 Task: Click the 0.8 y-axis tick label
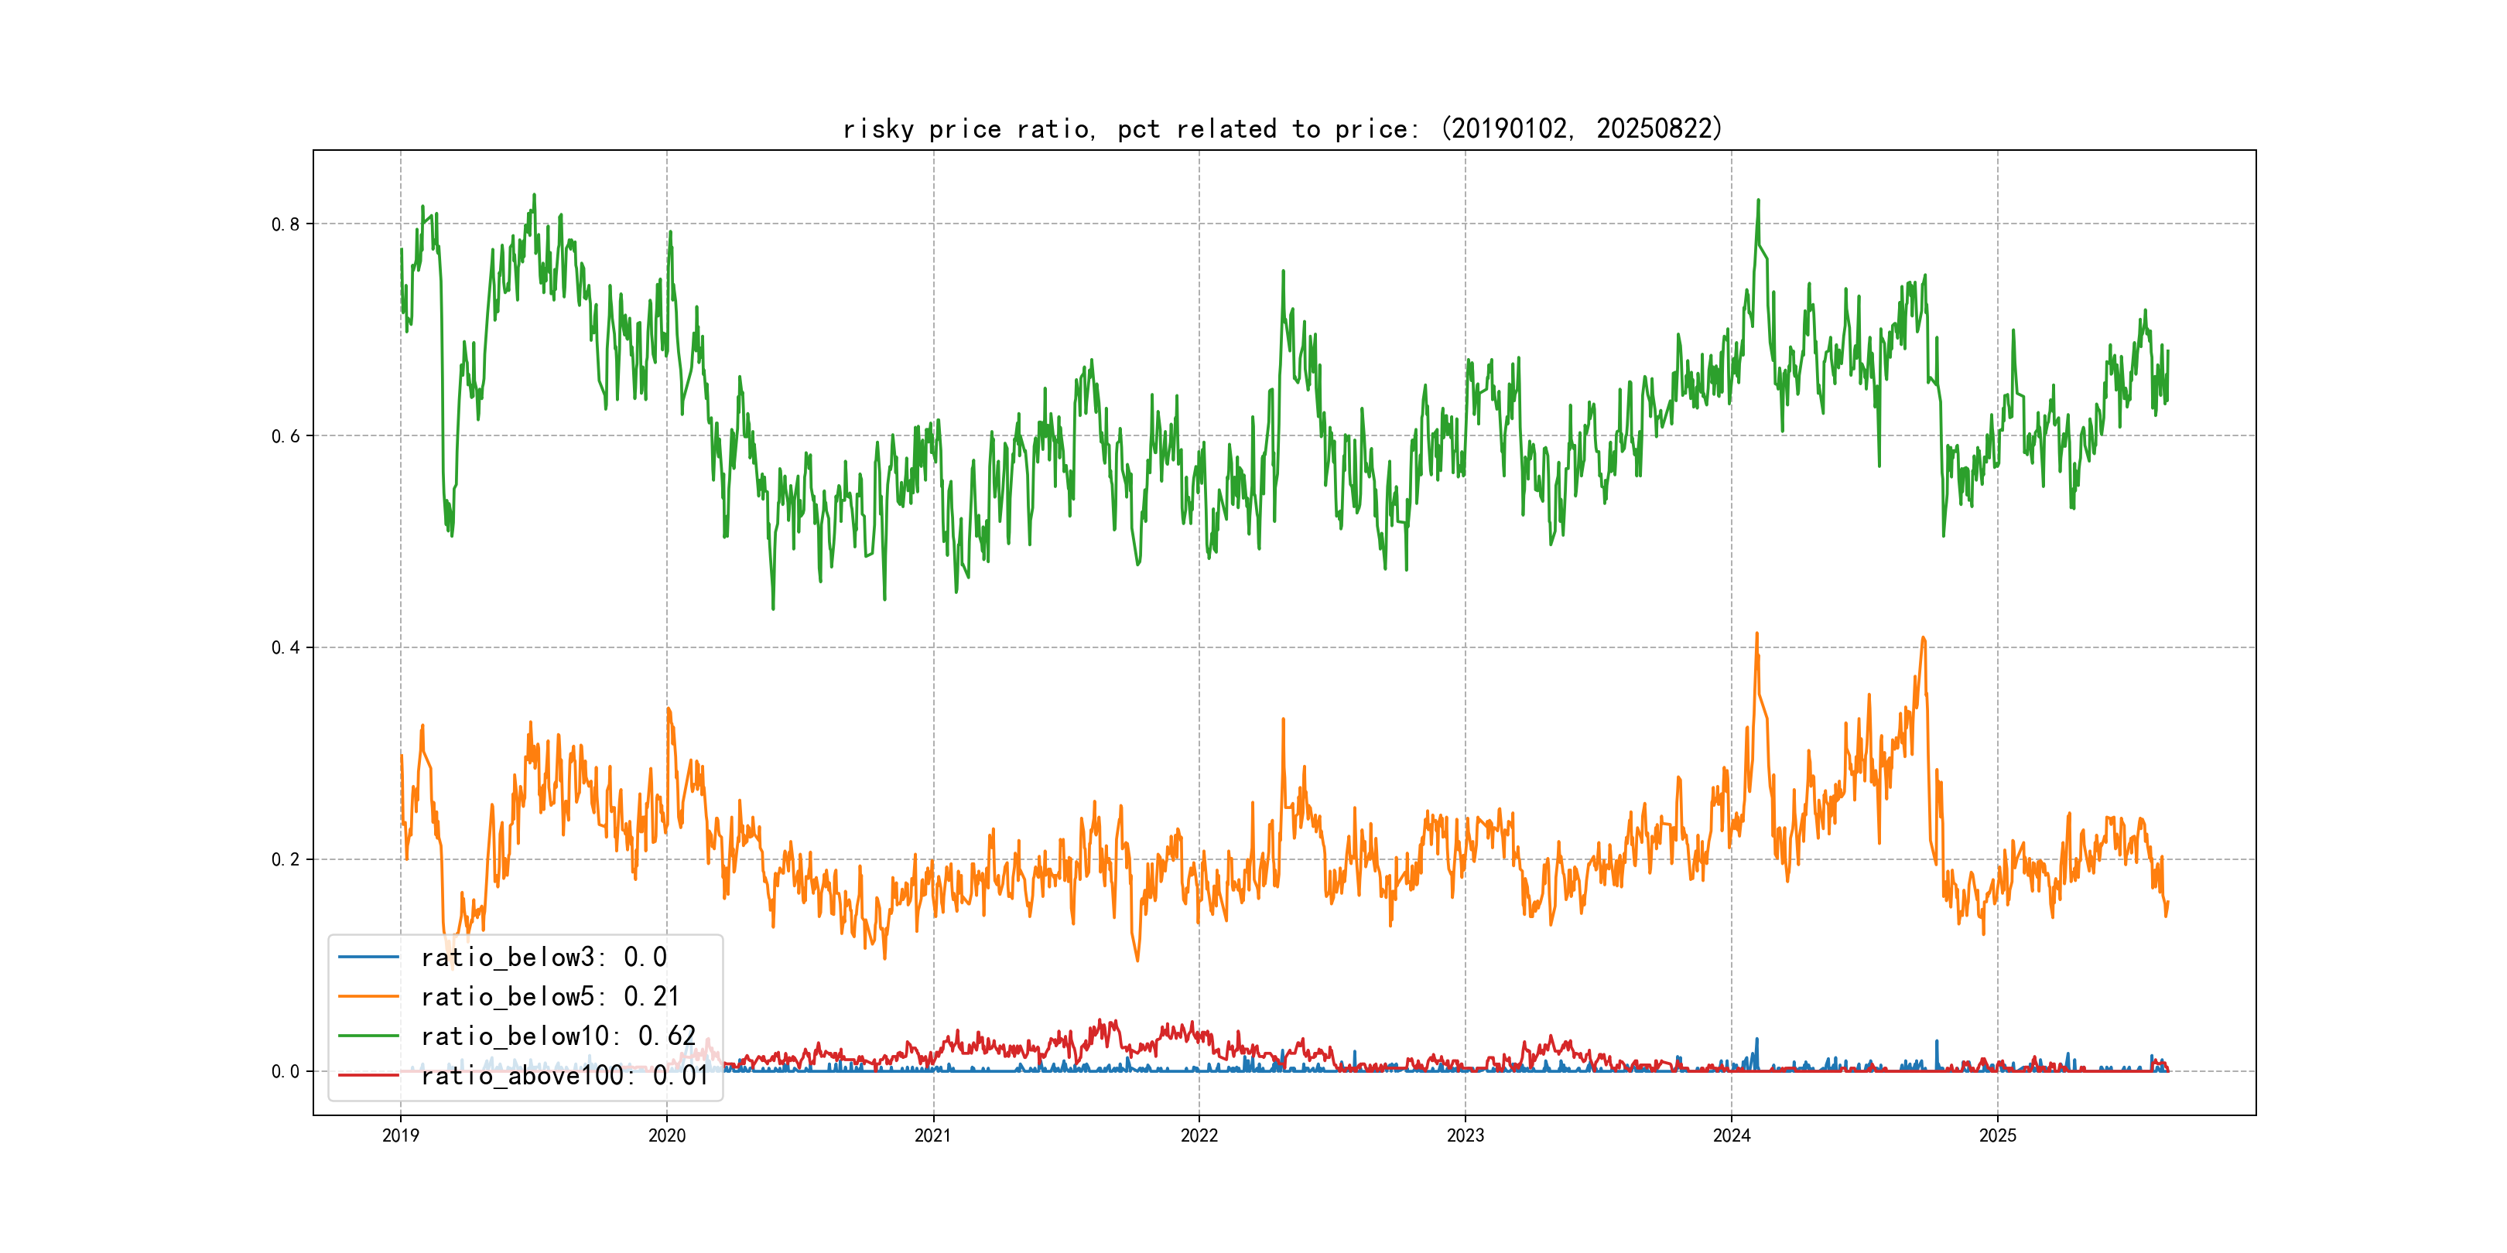coord(286,224)
